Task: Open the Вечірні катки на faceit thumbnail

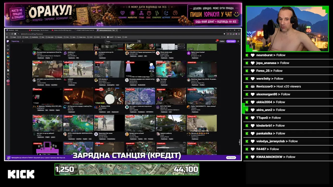Action: pos(140,123)
